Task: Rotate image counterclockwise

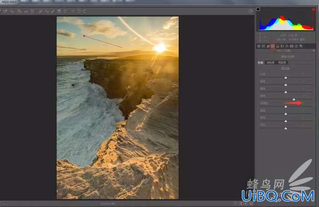Action: coord(79,11)
